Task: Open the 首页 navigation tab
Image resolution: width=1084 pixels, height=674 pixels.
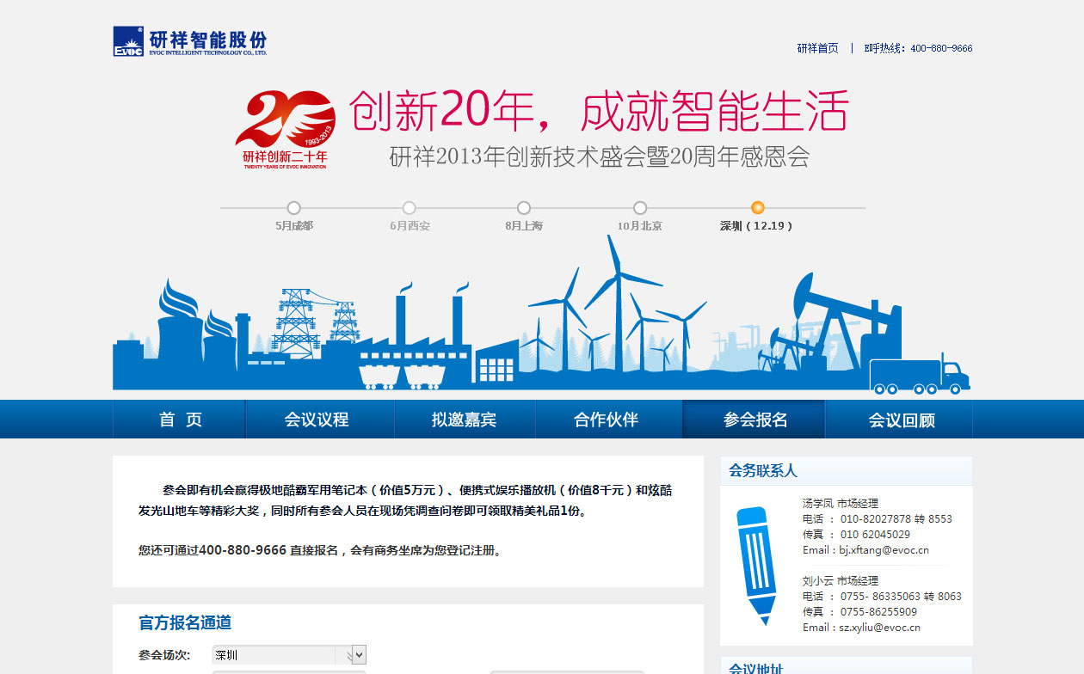Action: pos(180,420)
